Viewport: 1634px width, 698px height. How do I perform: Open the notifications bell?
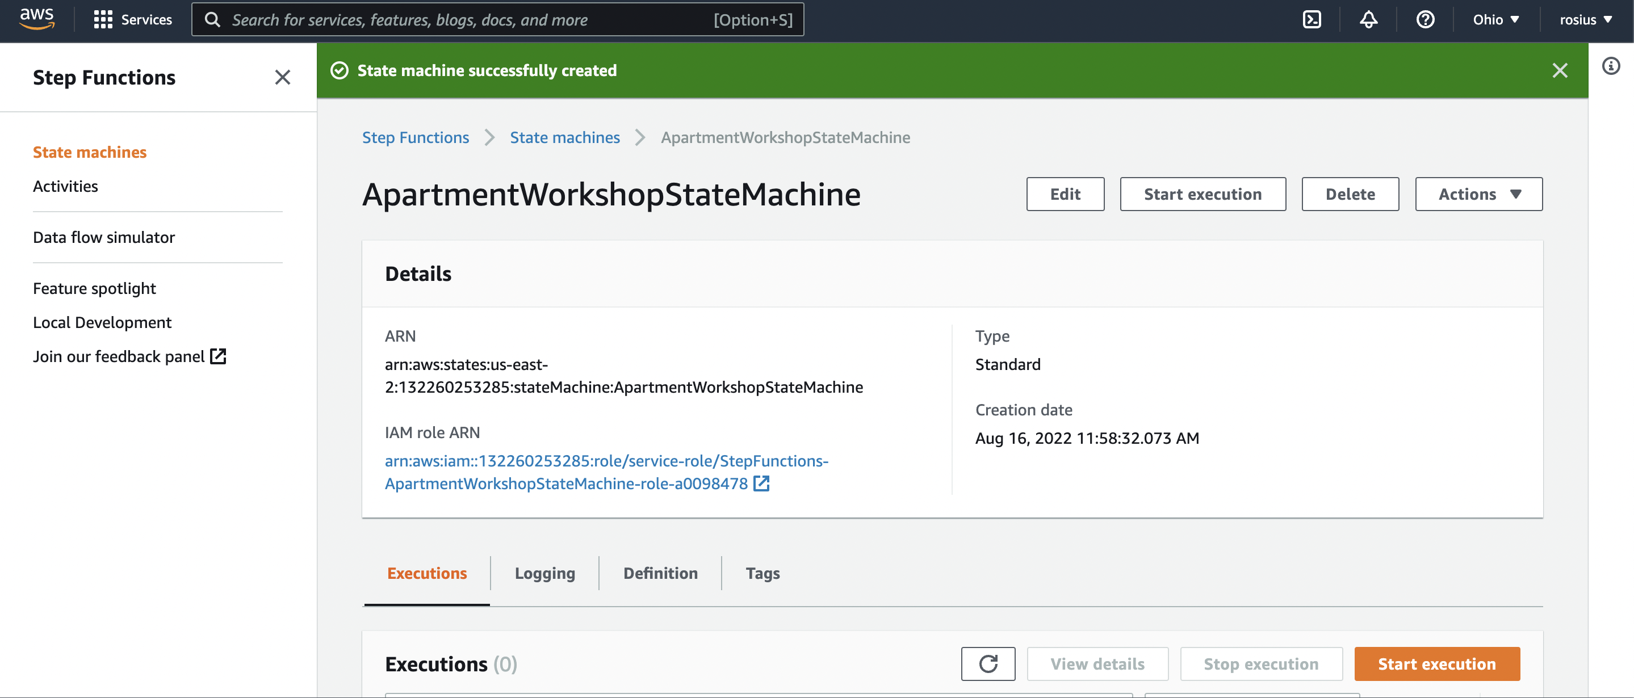tap(1368, 20)
